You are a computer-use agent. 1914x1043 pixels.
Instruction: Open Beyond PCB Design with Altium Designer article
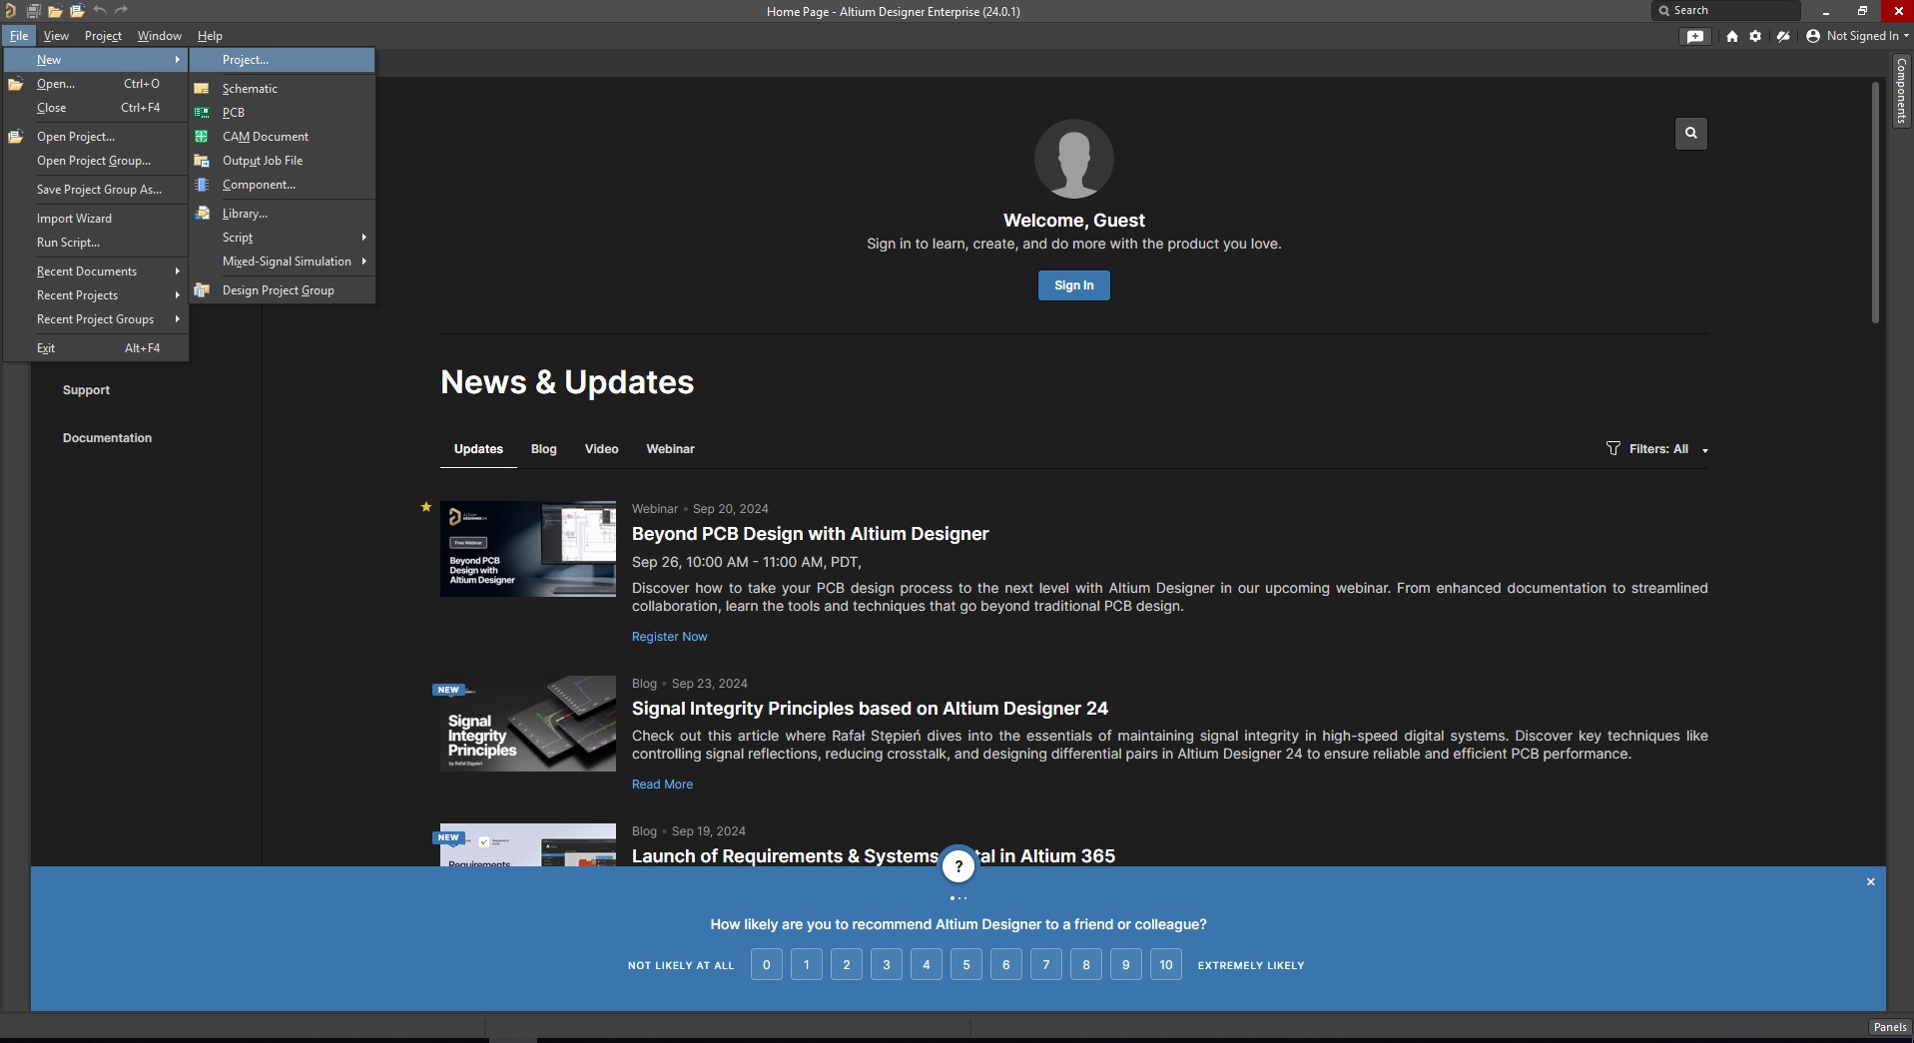click(810, 534)
